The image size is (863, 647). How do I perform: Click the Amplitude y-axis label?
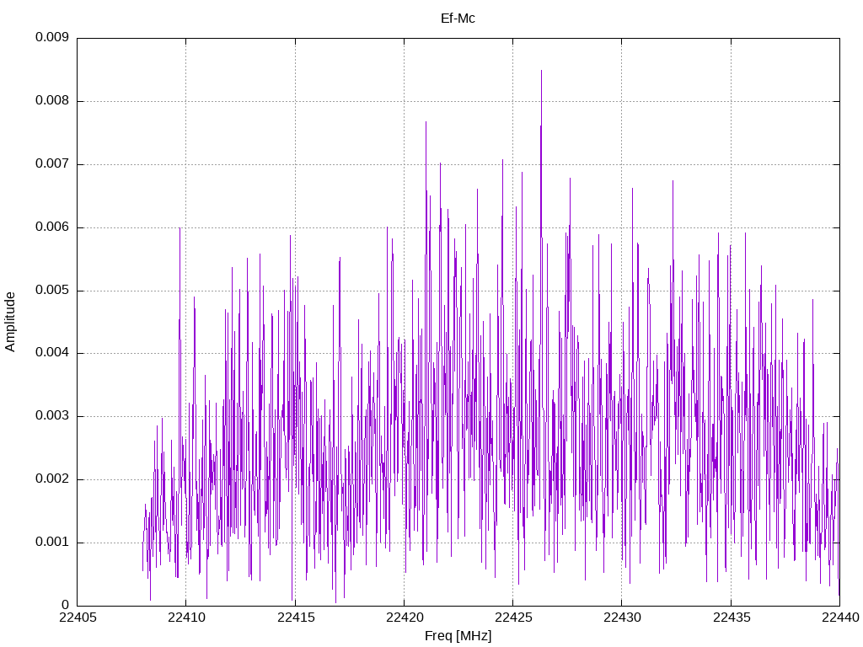(10, 322)
